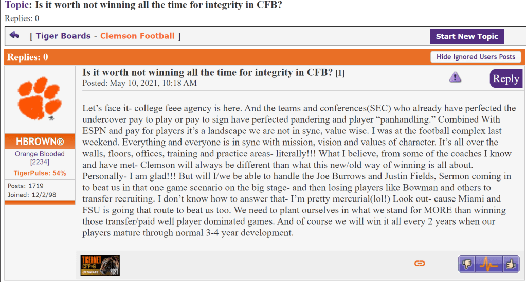Click TigerPulse: 54% indicator
The height and width of the screenshot is (282, 526).
[x=40, y=173]
